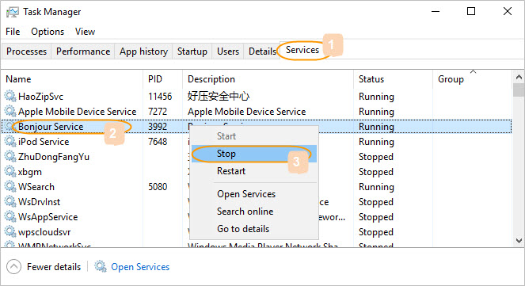Open the File menu
Viewport: 525px width, 286px height.
(13, 32)
